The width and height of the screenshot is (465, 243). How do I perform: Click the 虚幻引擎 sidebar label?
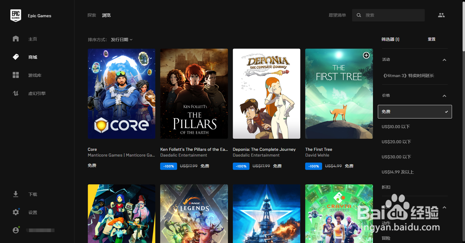tap(37, 93)
